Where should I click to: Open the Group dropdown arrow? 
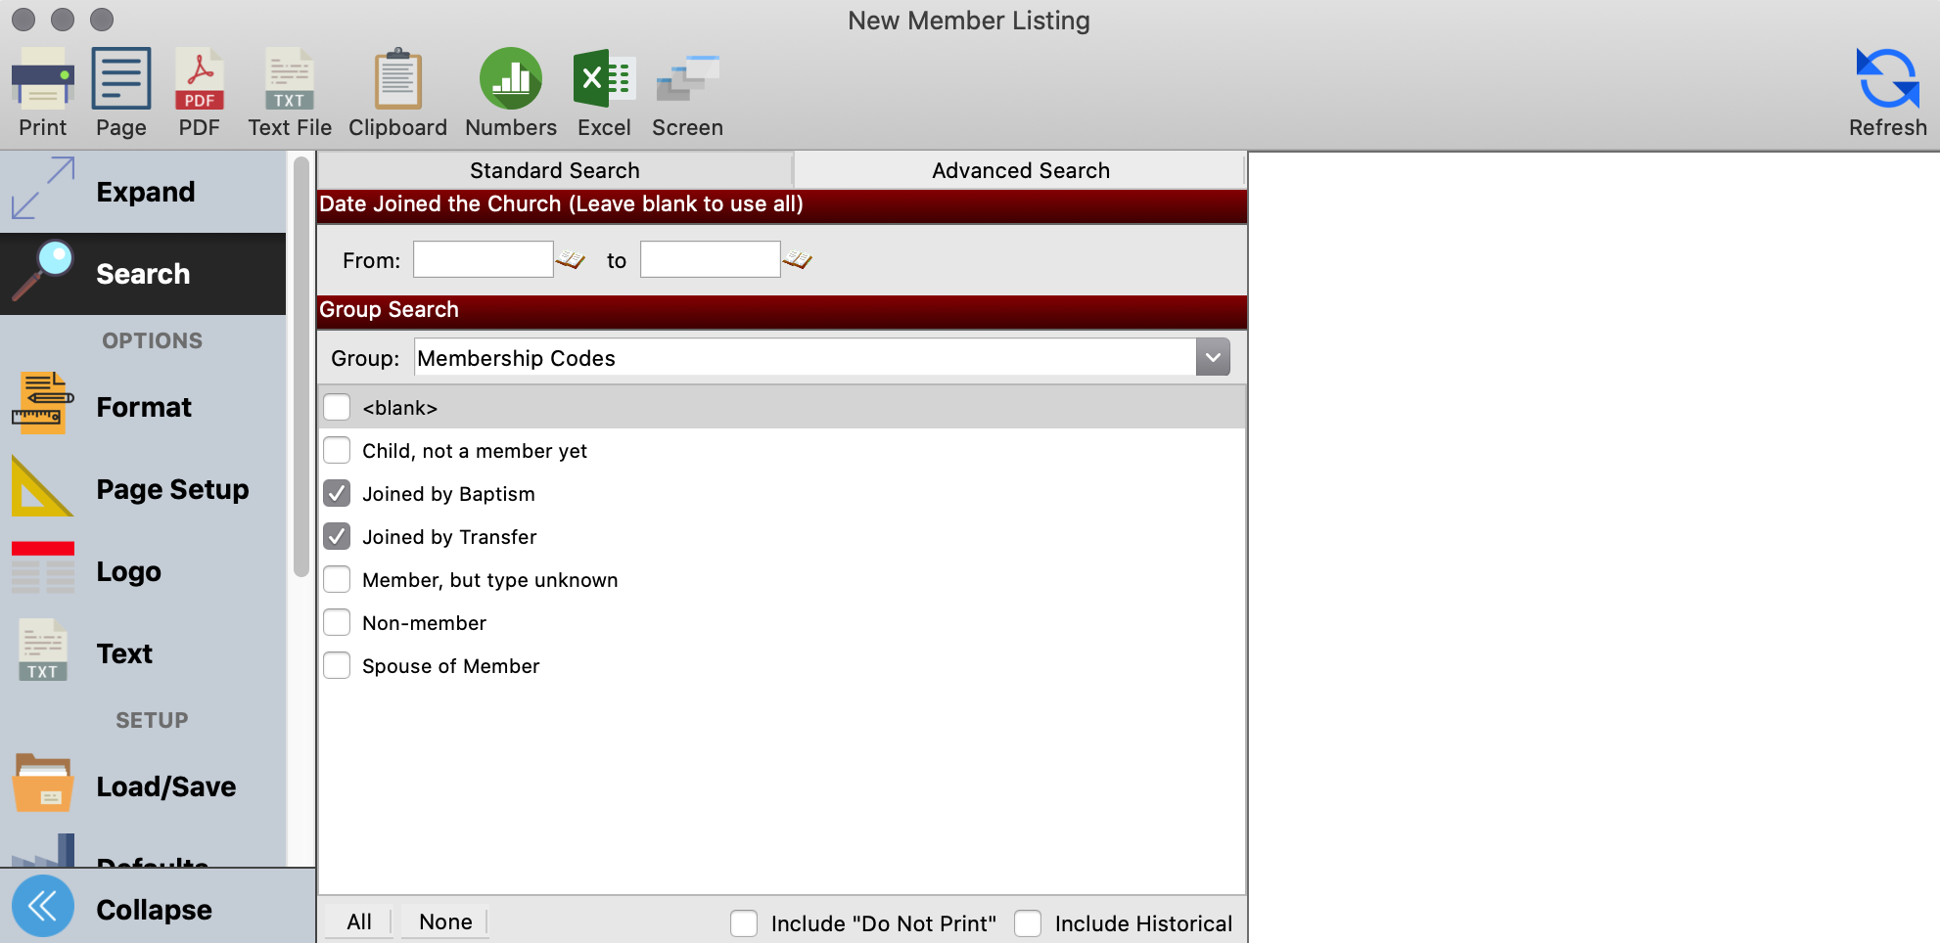1213,358
